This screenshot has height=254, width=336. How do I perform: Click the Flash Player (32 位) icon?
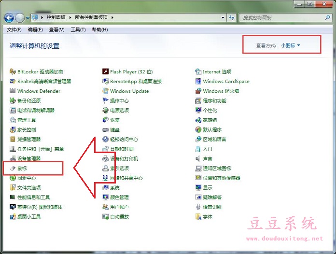(106, 71)
